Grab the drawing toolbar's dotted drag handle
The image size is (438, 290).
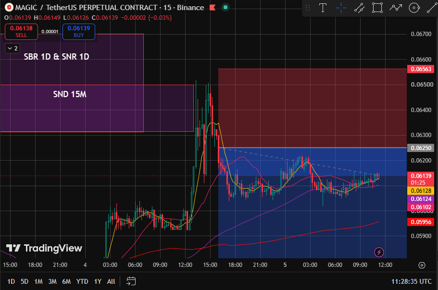click(x=308, y=8)
